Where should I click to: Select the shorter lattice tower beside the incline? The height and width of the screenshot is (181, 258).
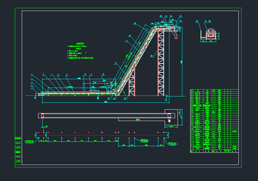tap(132, 83)
